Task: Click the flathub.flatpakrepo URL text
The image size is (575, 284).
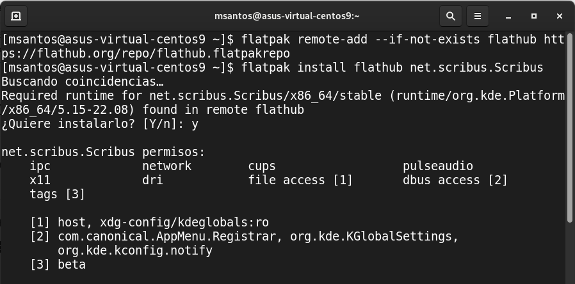Action: tap(146, 54)
